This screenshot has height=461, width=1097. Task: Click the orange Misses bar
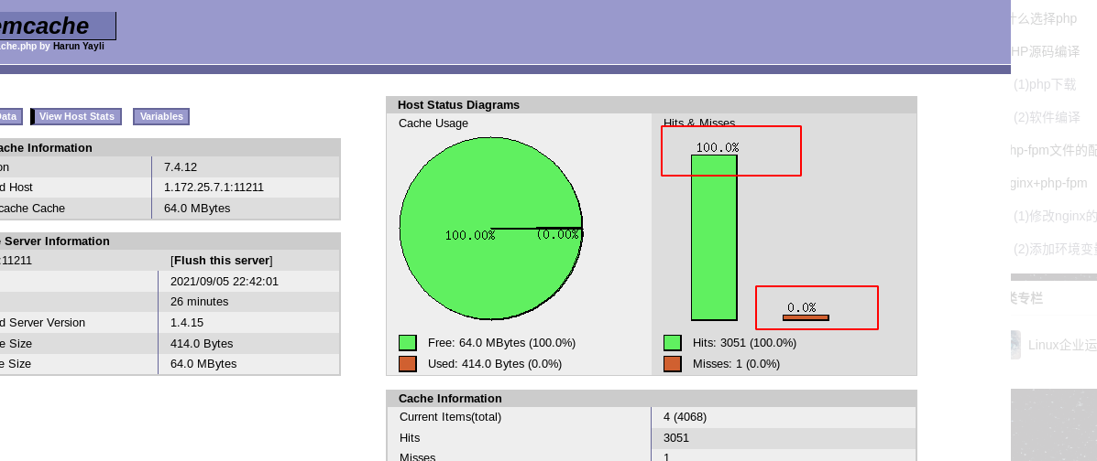point(806,317)
